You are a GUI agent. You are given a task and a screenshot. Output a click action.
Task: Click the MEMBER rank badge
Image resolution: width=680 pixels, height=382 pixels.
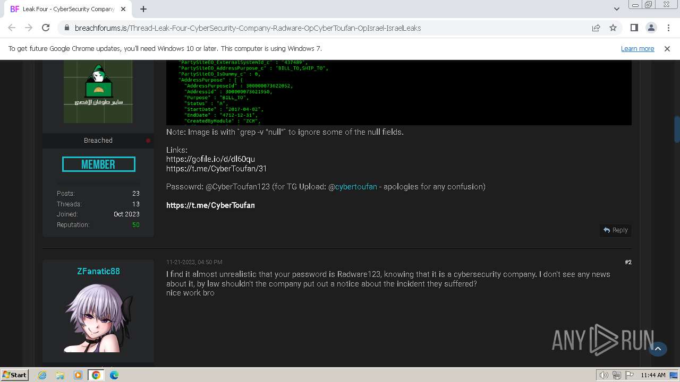(98, 164)
